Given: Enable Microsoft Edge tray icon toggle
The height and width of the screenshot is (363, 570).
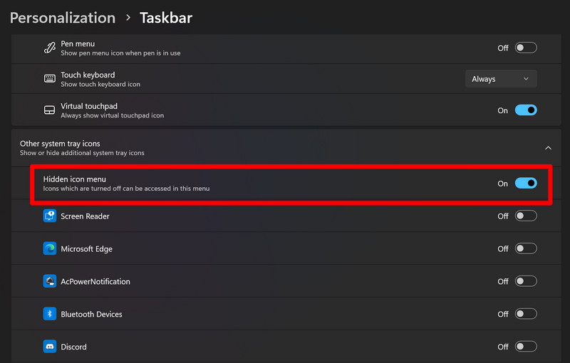Looking at the screenshot, I should pos(526,248).
